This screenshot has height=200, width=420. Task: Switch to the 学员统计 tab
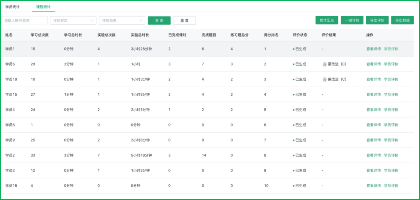coord(12,7)
